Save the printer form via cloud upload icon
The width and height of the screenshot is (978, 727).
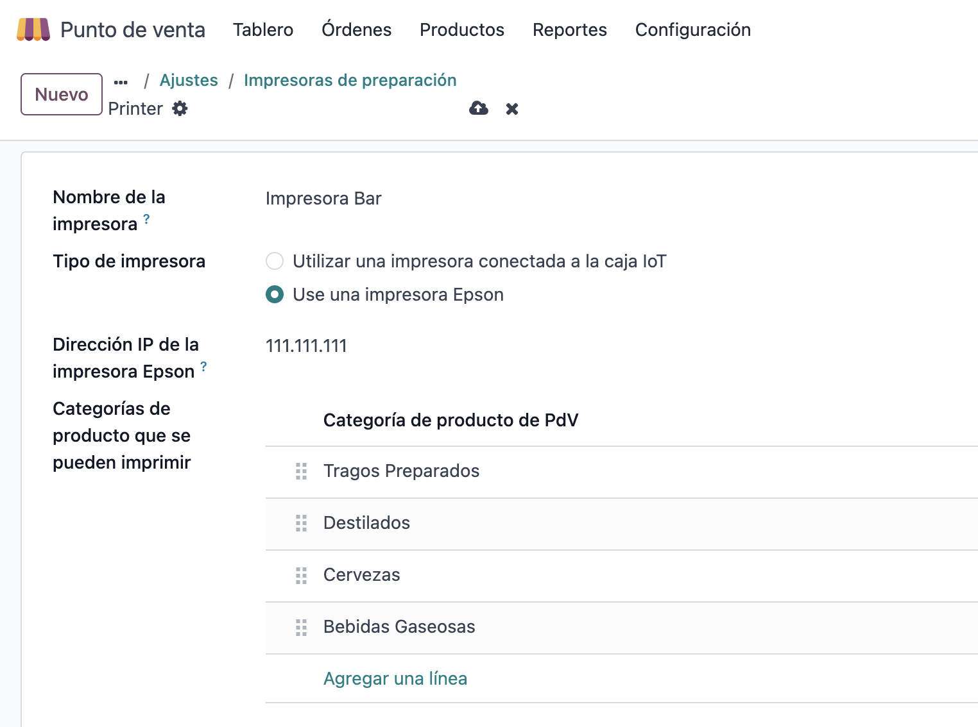(478, 108)
